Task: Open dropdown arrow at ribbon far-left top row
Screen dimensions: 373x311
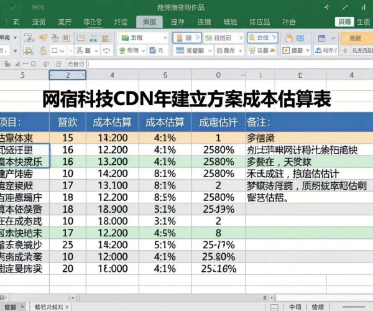Action: click(x=16, y=37)
